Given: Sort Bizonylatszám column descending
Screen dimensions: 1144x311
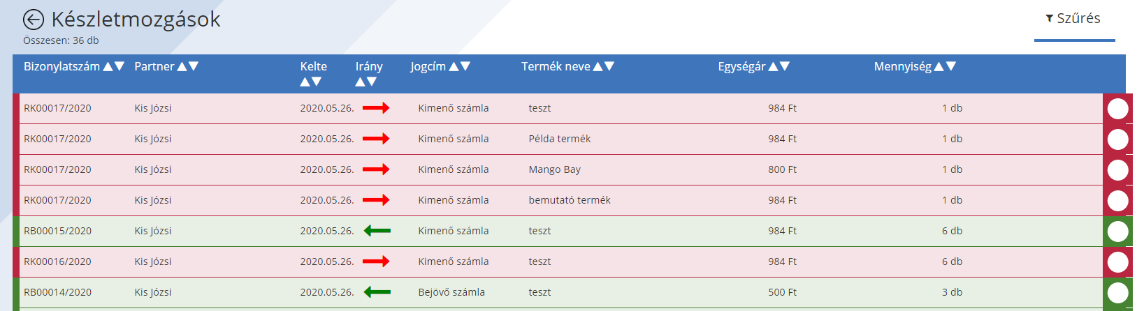Looking at the screenshot, I should tap(120, 66).
